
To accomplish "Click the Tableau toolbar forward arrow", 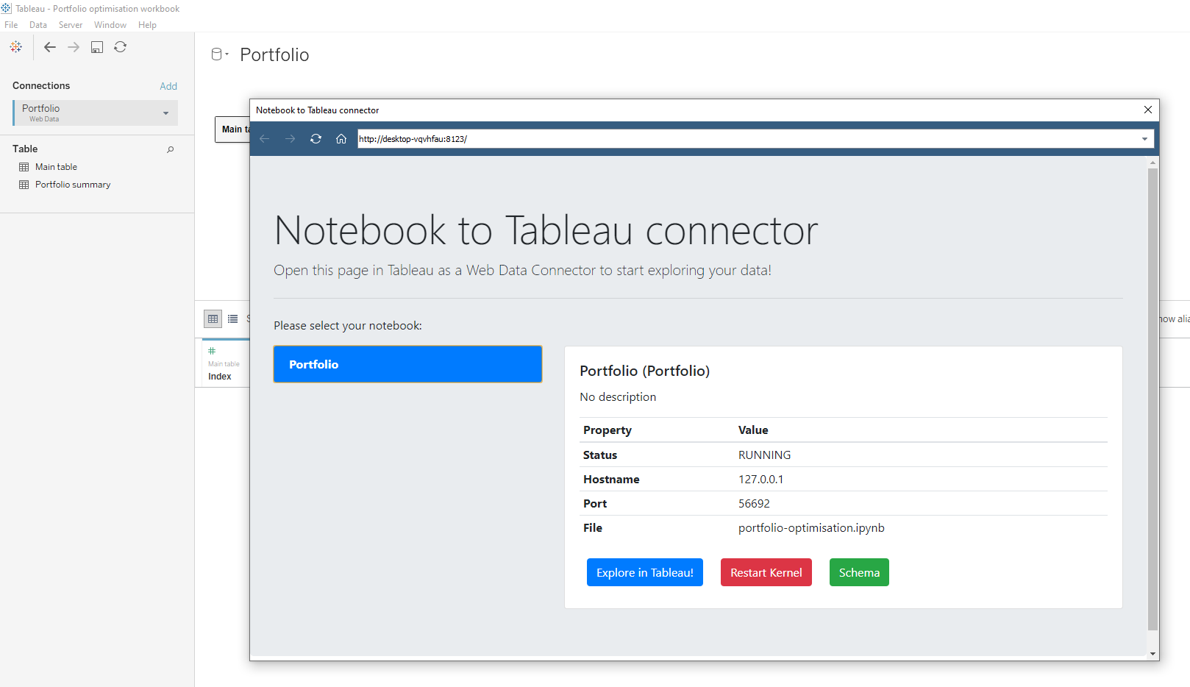I will pyautogui.click(x=74, y=47).
